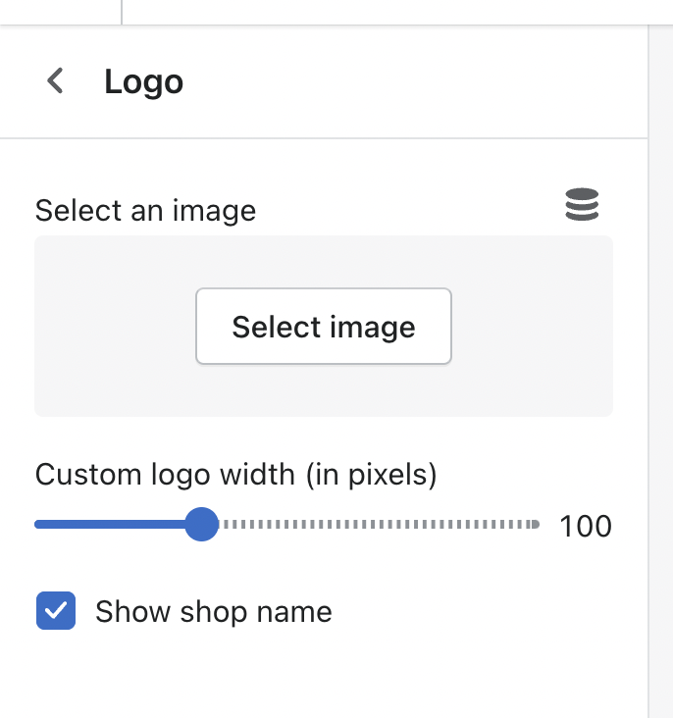Click the white checkmark inside blue box

tap(56, 610)
